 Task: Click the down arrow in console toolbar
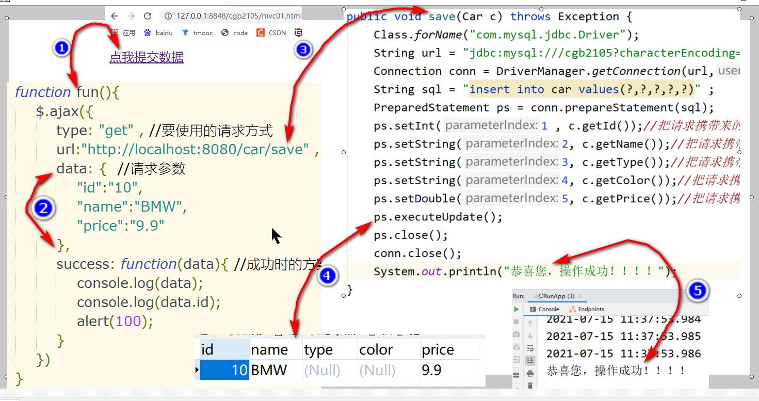point(530,335)
